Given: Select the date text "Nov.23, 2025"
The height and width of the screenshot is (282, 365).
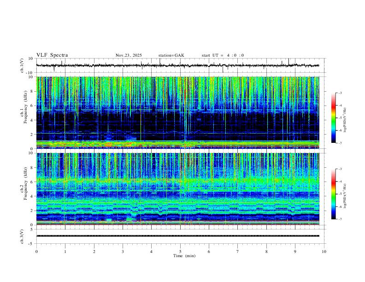Looking at the screenshot, I should pyautogui.click(x=129, y=55).
